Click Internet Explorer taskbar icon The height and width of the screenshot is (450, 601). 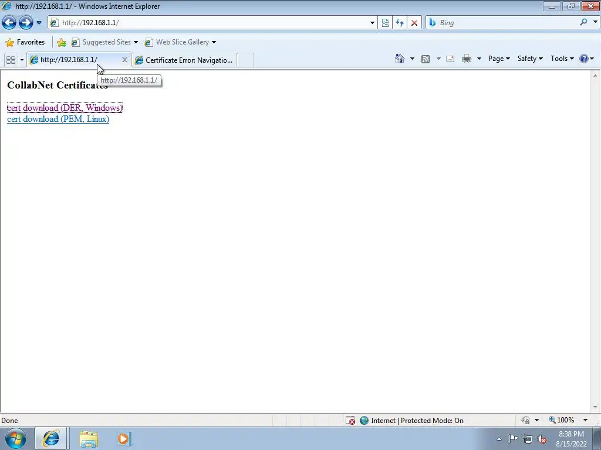tap(51, 438)
